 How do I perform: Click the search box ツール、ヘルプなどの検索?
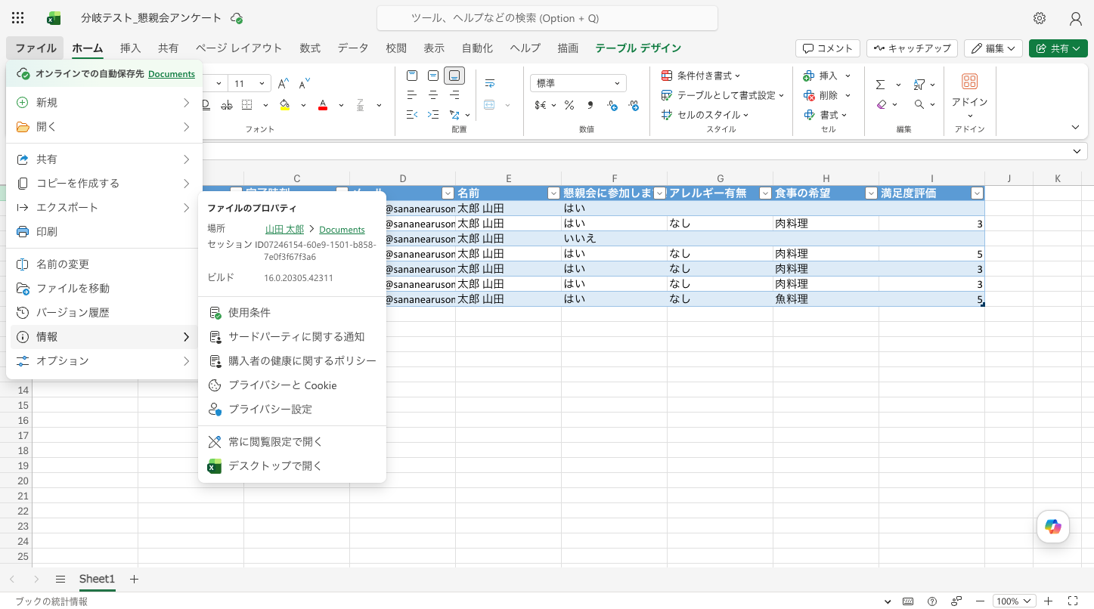point(547,18)
